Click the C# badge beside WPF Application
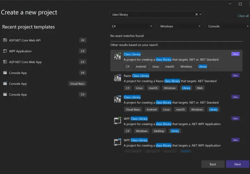 (83, 51)
